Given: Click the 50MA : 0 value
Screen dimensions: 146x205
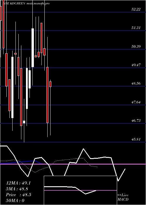Looking at the screenshot, I should click(x=15, y=201).
